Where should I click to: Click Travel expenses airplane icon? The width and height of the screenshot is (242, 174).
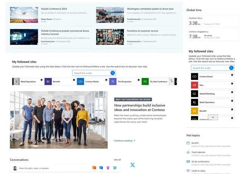pyautogui.click(x=188, y=152)
